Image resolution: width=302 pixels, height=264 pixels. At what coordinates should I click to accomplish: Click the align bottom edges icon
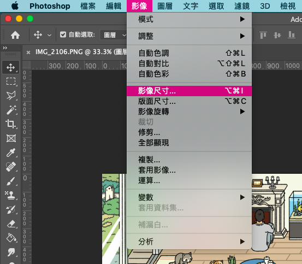point(292,35)
